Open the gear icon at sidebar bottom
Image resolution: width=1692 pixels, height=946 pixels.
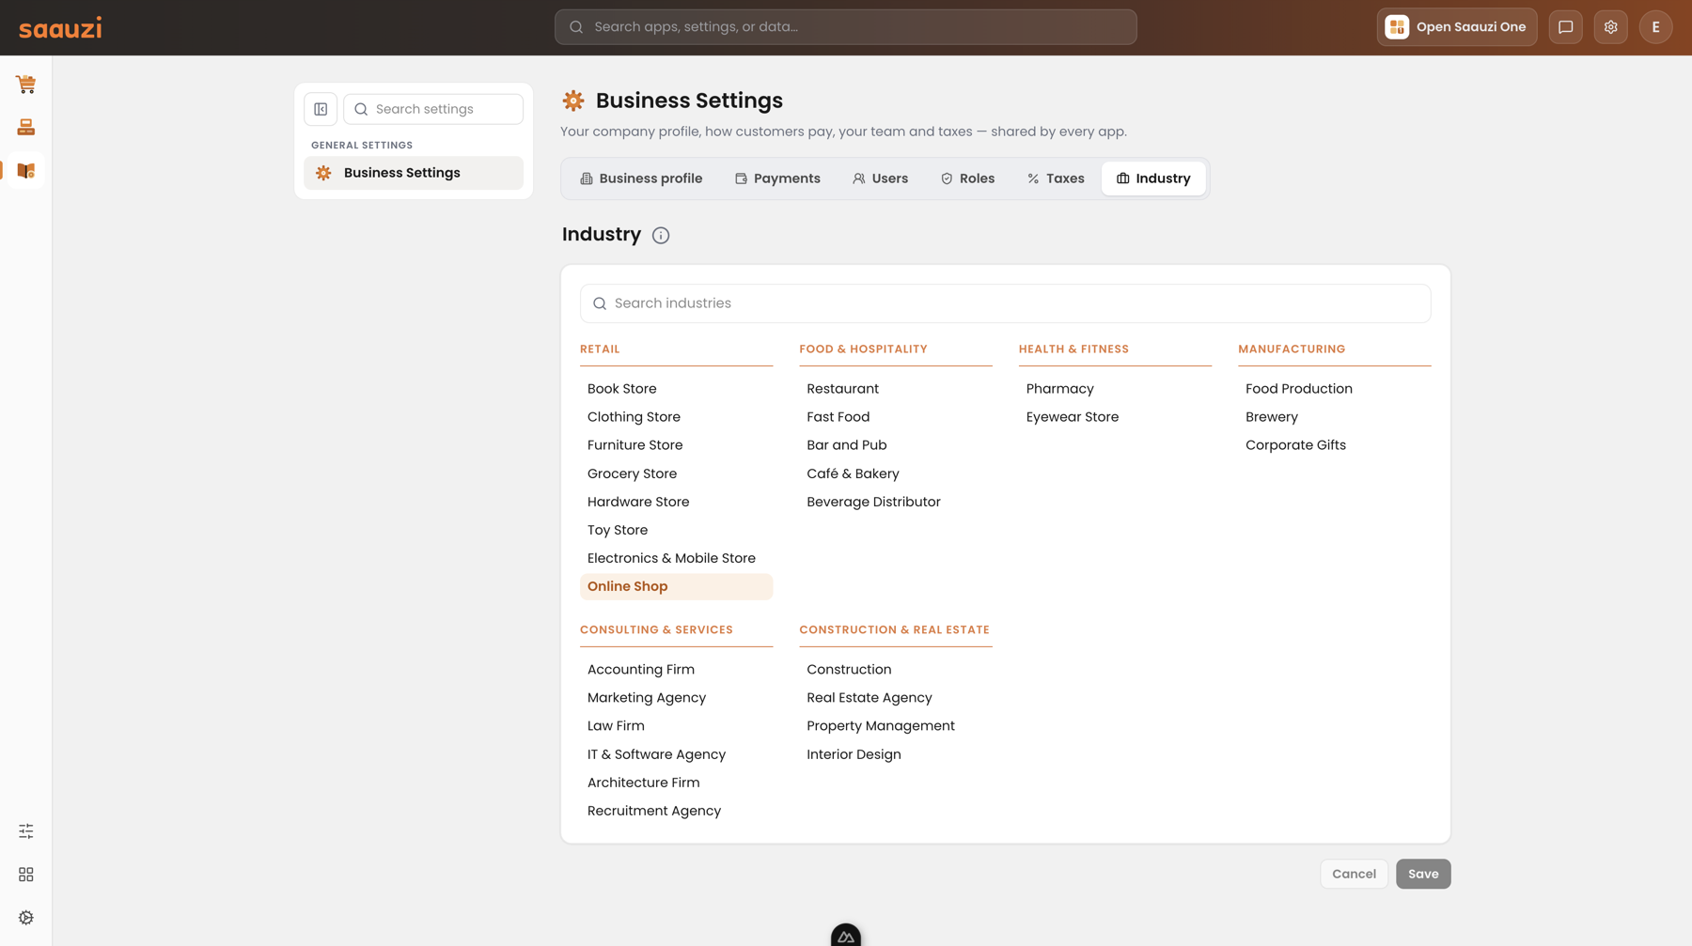tap(26, 918)
